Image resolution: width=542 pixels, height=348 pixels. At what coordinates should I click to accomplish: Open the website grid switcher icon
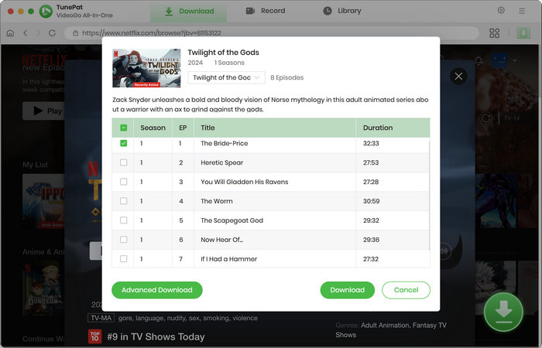(494, 32)
